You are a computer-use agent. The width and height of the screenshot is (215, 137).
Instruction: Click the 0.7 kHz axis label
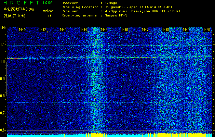[3, 113]
